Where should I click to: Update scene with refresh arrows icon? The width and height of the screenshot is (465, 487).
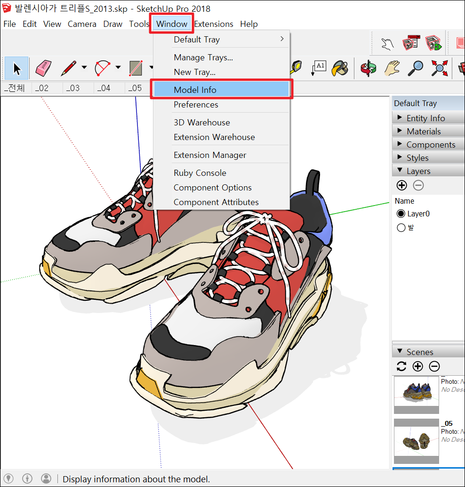click(x=401, y=366)
